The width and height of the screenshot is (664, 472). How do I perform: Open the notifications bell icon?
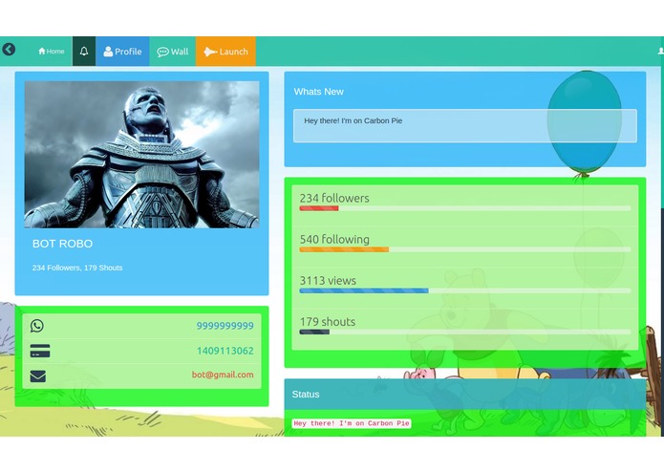click(x=84, y=52)
